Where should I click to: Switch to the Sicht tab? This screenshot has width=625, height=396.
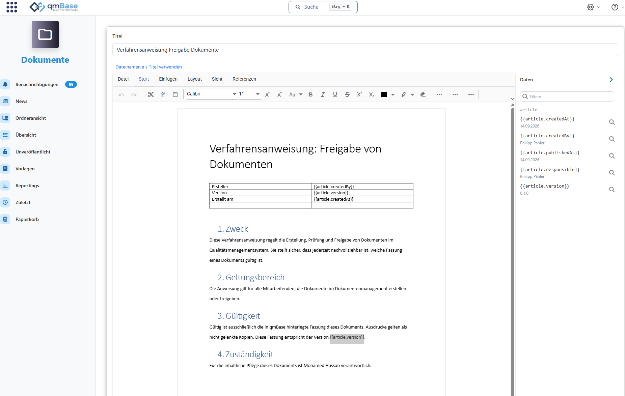pyautogui.click(x=217, y=79)
